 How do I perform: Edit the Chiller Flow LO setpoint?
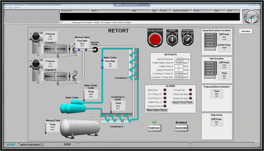tap(179, 66)
